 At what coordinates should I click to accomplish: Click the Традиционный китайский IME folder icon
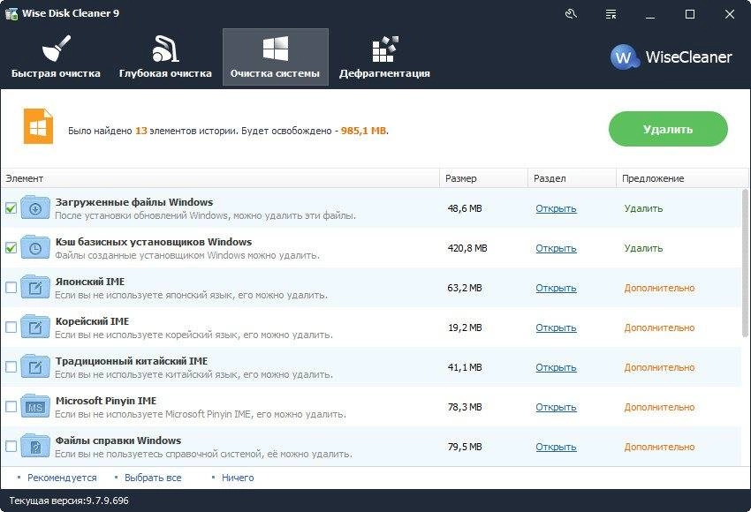pyautogui.click(x=35, y=366)
